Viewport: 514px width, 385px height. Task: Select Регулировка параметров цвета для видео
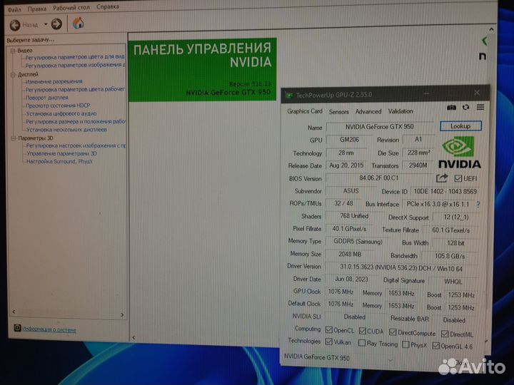pos(75,57)
